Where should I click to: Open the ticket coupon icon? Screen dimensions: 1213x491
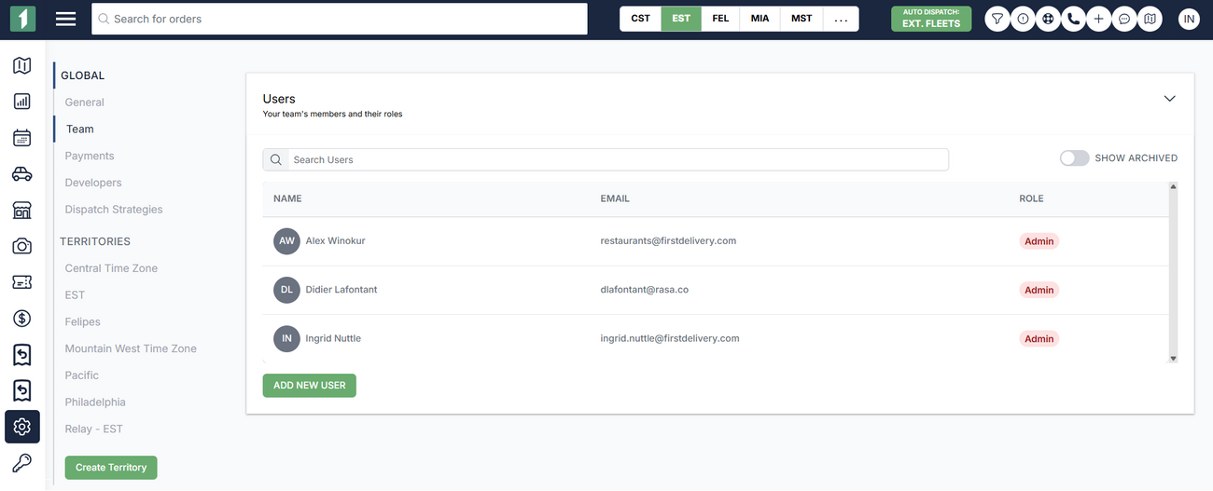click(x=22, y=281)
